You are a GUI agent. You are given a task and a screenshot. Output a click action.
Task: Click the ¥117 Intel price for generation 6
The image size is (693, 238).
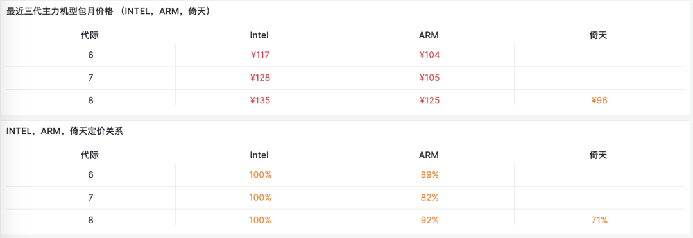click(x=260, y=55)
